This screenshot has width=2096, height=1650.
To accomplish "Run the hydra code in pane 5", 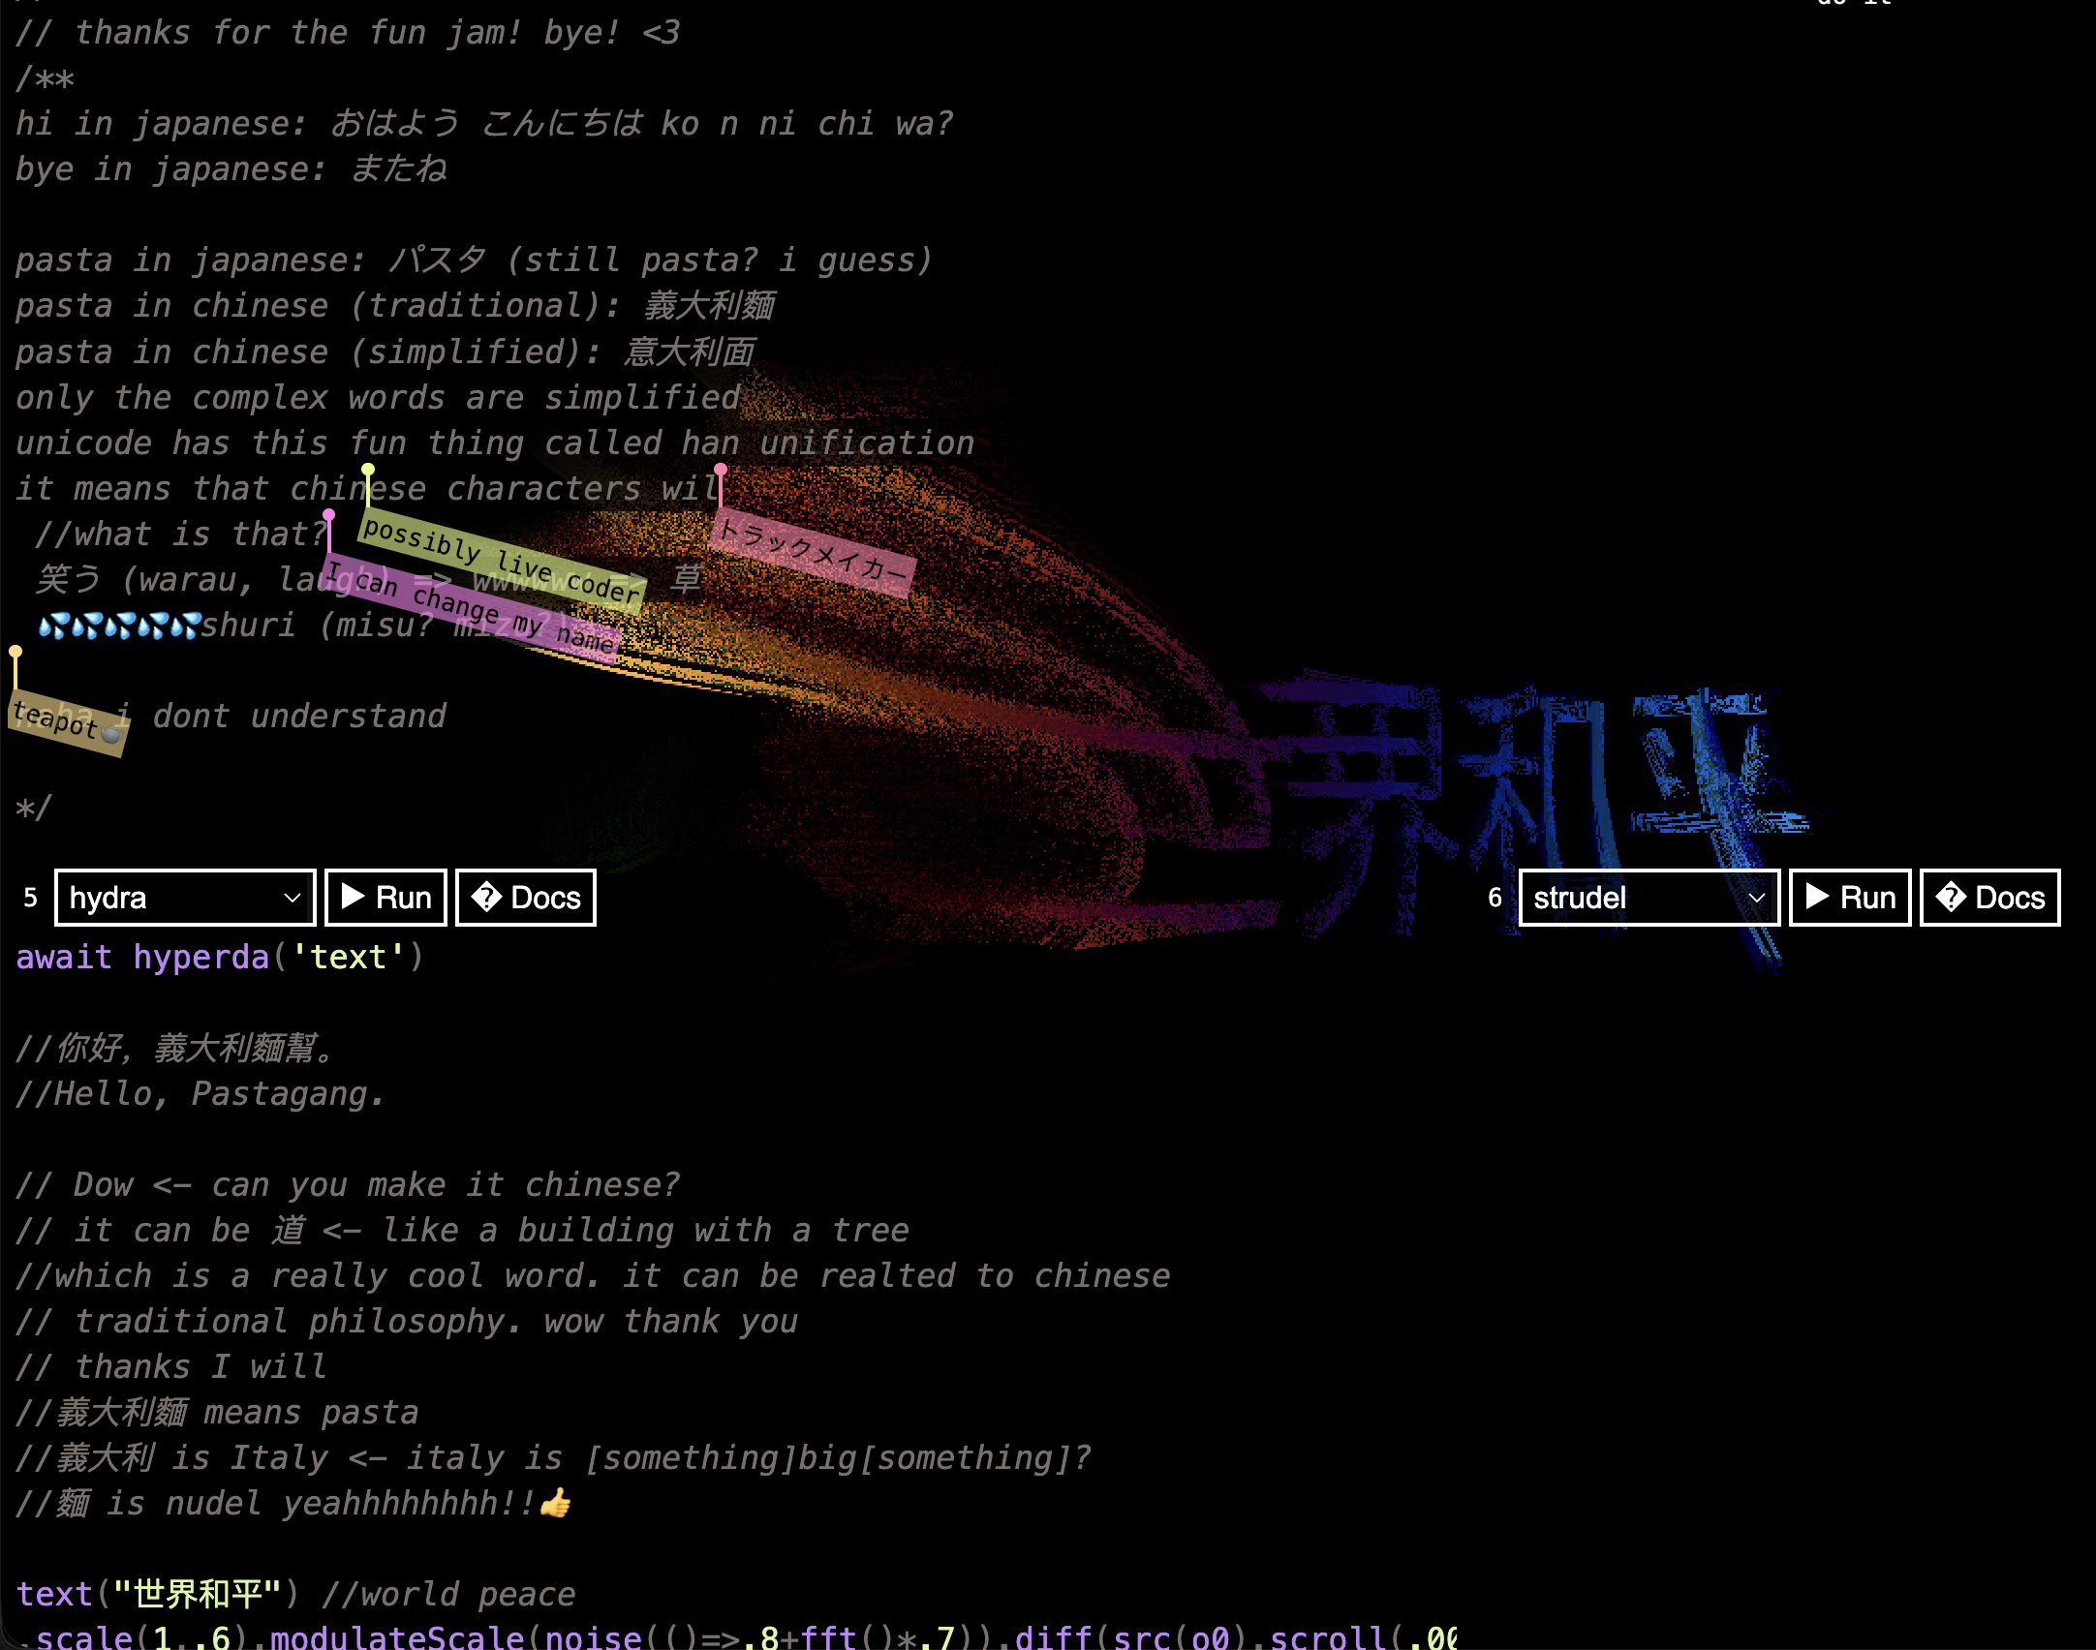I will tap(385, 898).
